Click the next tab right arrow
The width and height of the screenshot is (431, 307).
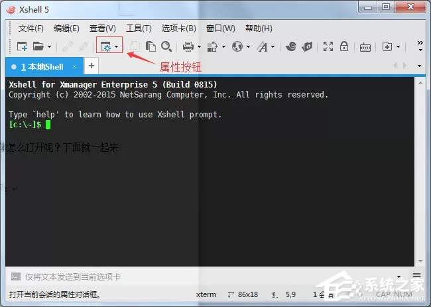(404, 66)
